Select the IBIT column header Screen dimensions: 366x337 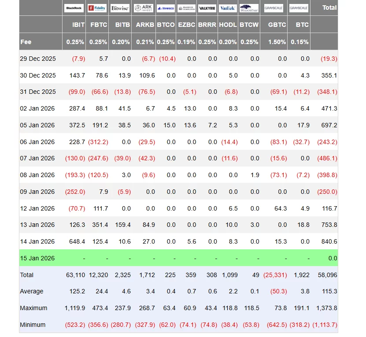pyautogui.click(x=78, y=25)
